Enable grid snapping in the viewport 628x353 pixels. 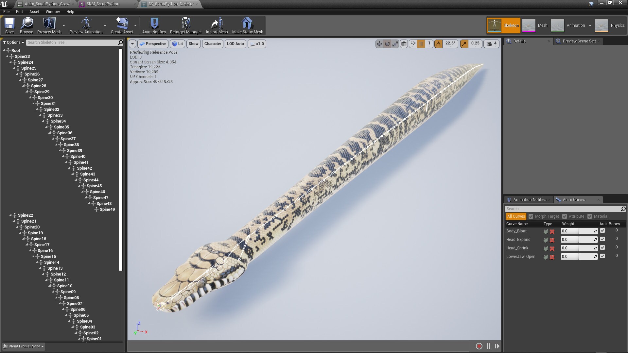point(421,43)
